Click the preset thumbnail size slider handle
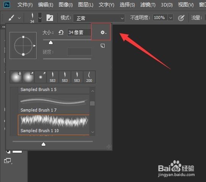 pos(43,144)
